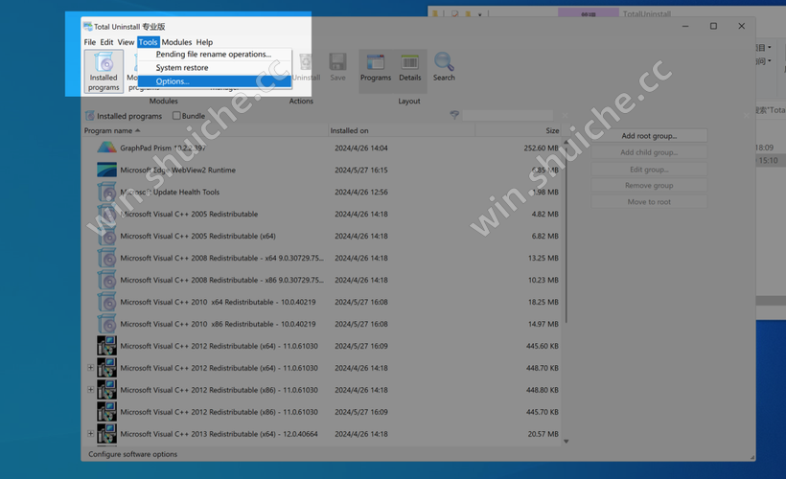Click the Edge WebView2 Runtime icon
Viewport: 786px width, 479px height.
click(x=106, y=170)
